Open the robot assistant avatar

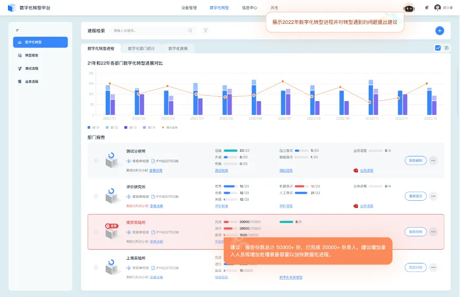tap(409, 8)
